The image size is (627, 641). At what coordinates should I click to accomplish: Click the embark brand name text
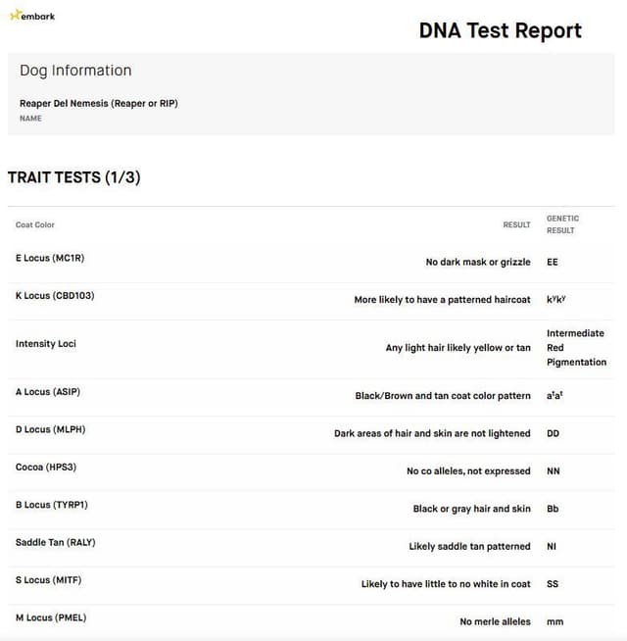[38, 17]
